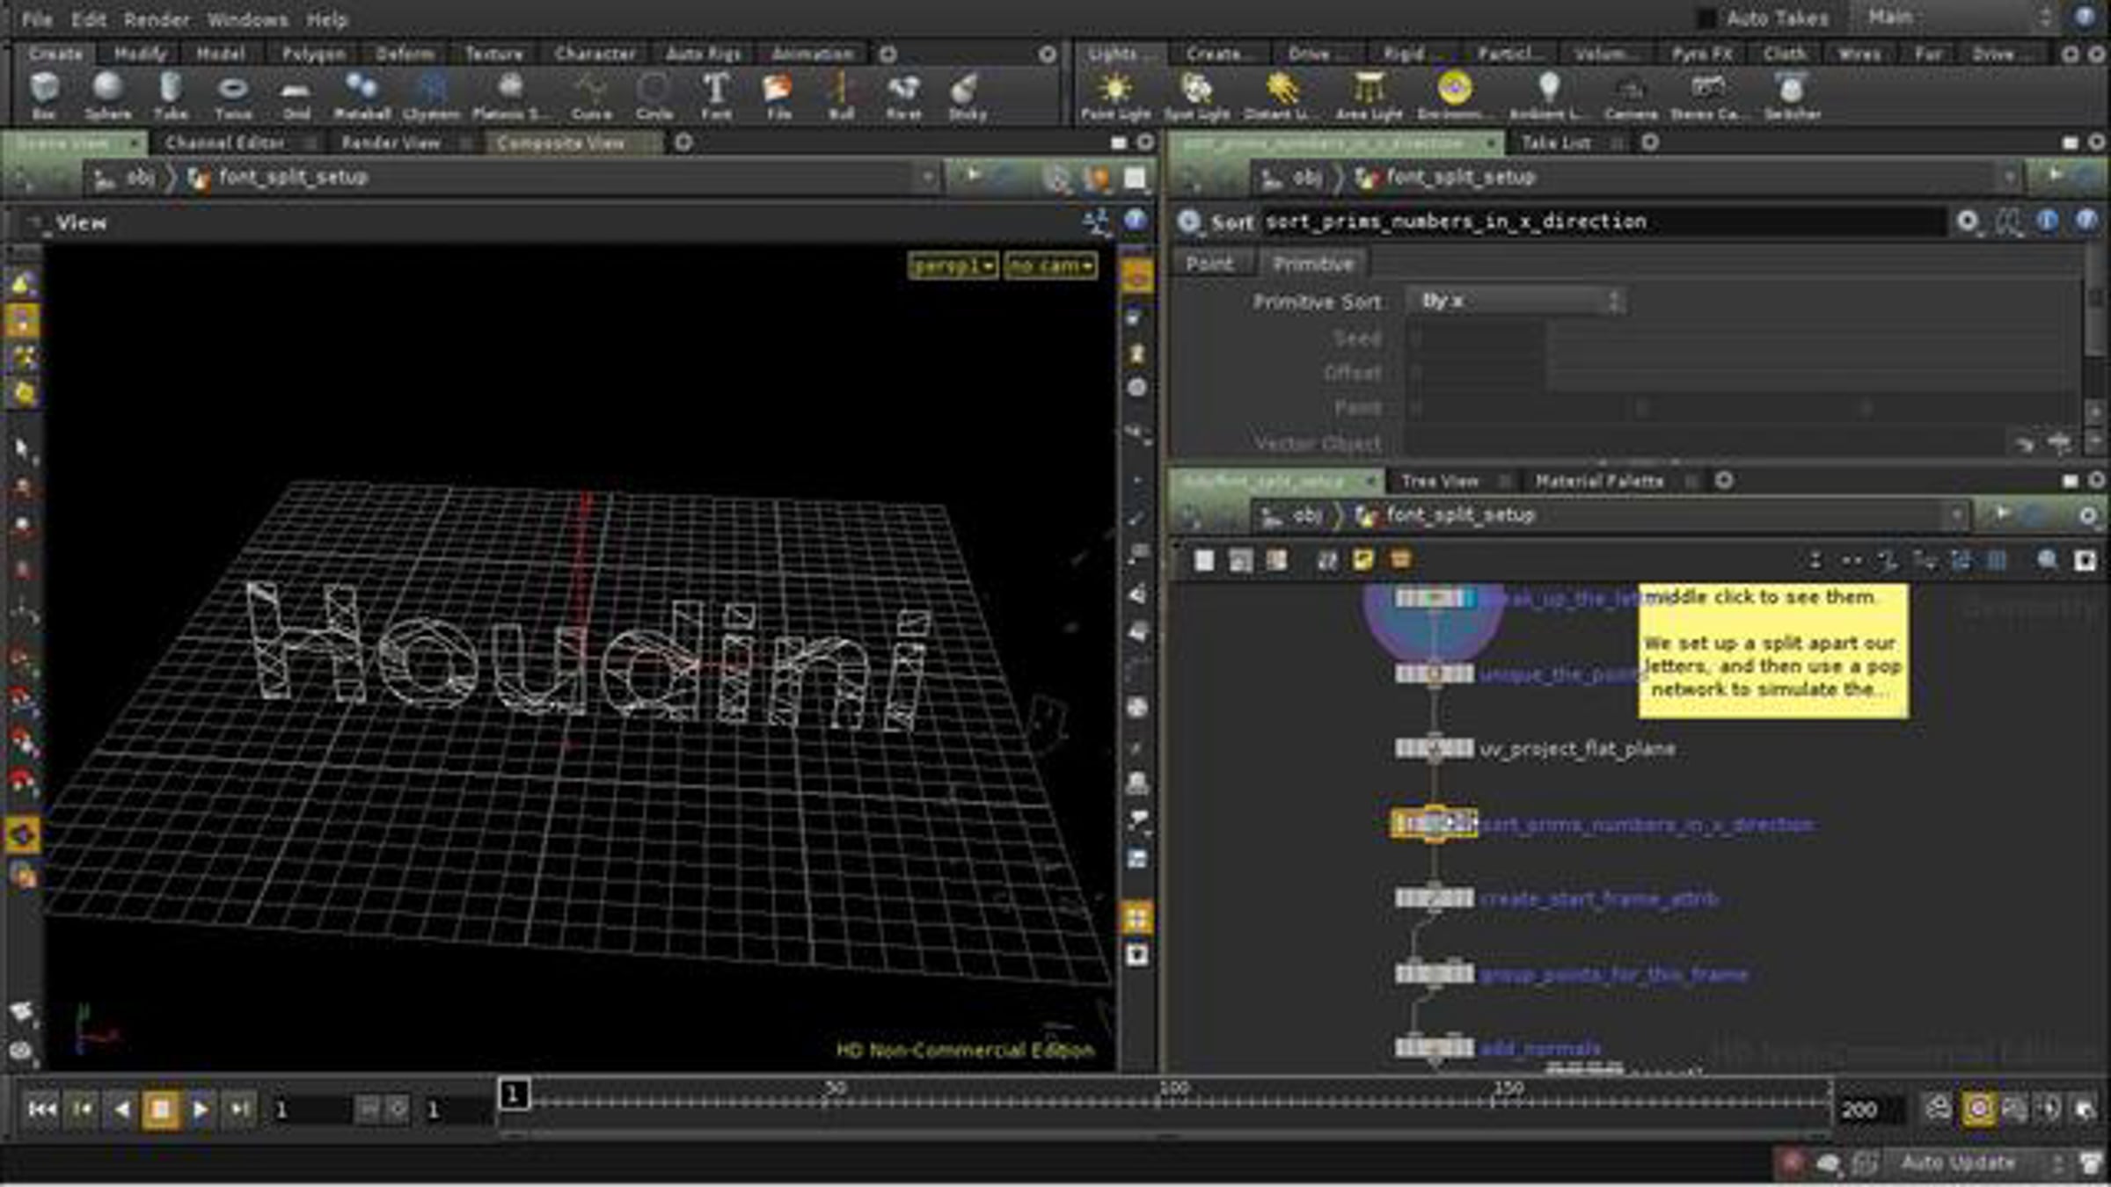Jump to the last frame
The height and width of the screenshot is (1187, 2111).
(x=239, y=1109)
